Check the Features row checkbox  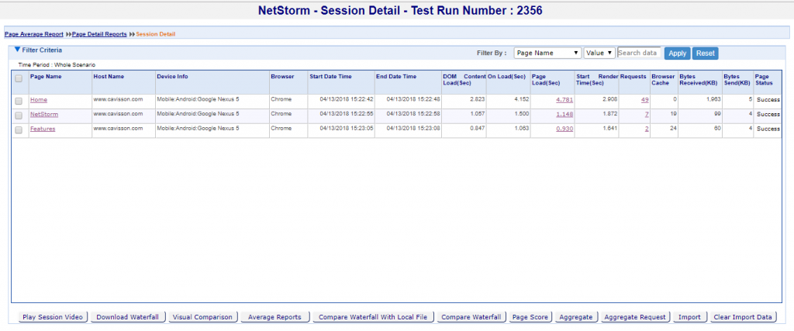click(x=19, y=130)
